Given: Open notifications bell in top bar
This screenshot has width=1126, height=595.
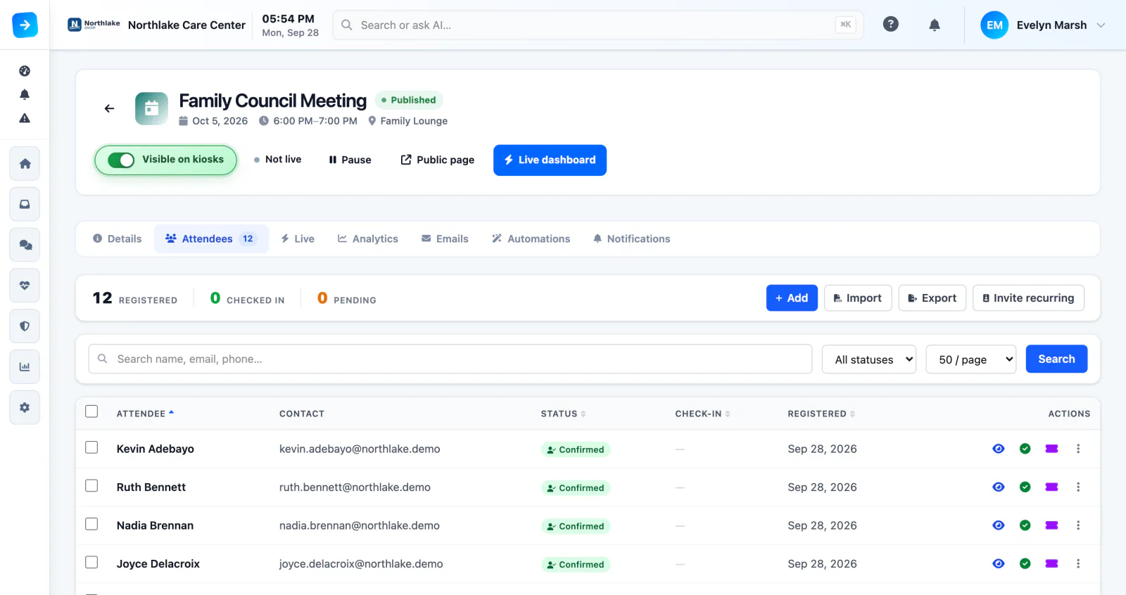Looking at the screenshot, I should pyautogui.click(x=934, y=25).
